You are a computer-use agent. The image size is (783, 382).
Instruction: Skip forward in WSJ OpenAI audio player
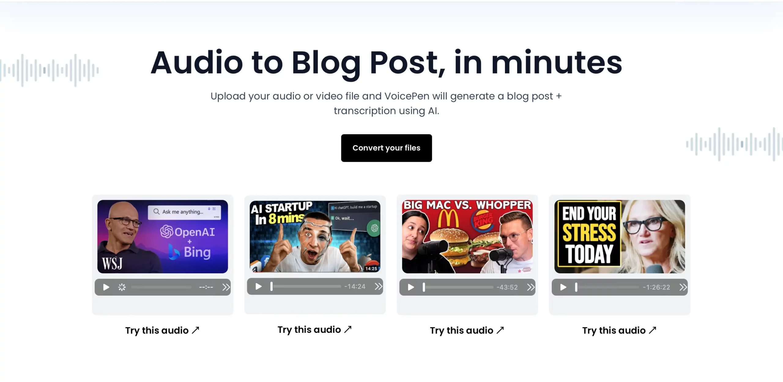[x=226, y=287]
